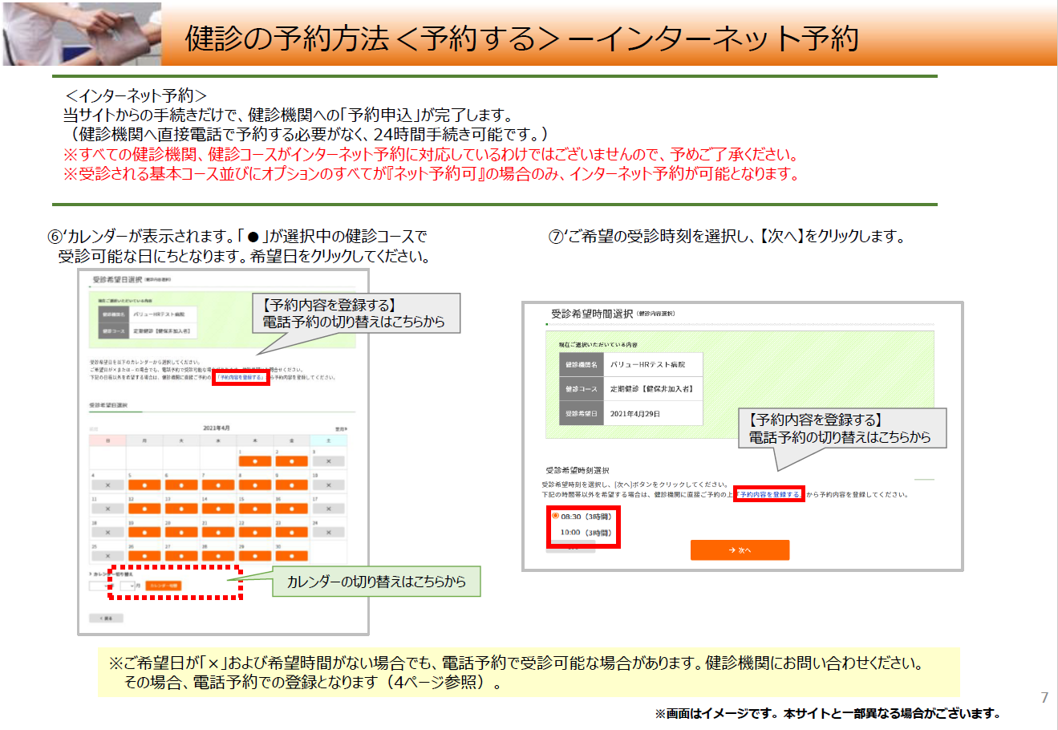Pick the April 29 available slot
This screenshot has width=1058, height=730.
254,555
